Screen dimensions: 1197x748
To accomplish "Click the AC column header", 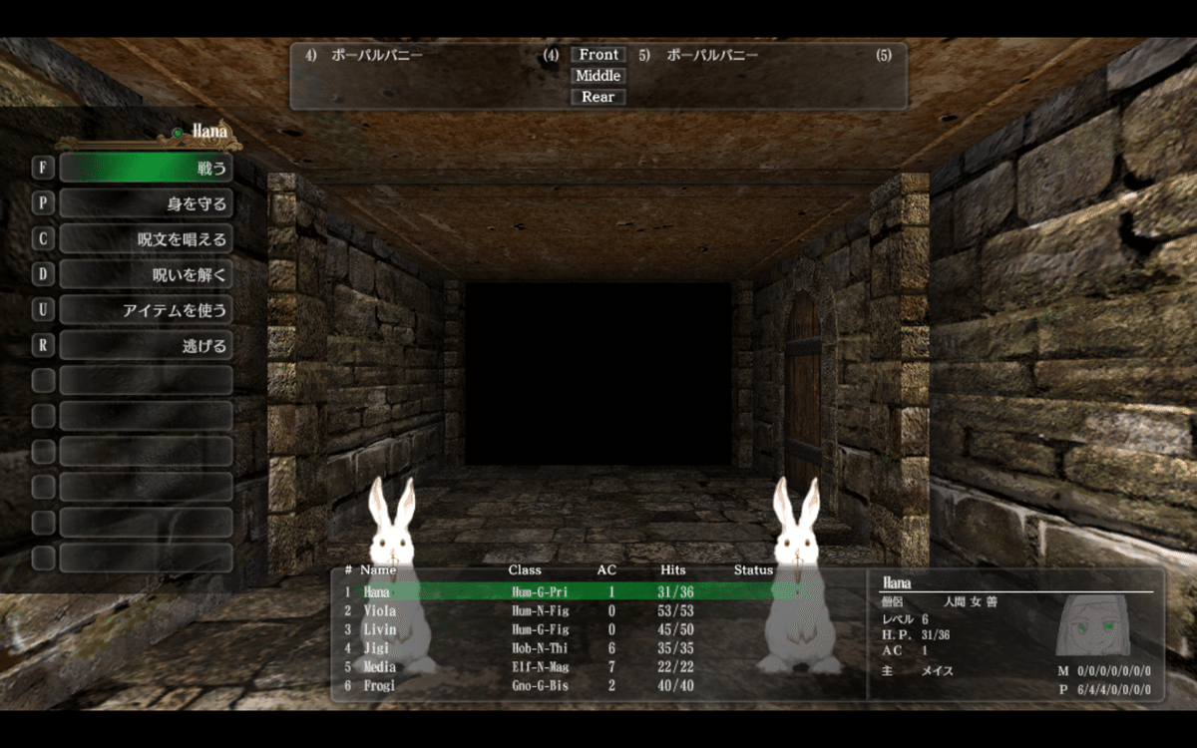I will coord(606,570).
